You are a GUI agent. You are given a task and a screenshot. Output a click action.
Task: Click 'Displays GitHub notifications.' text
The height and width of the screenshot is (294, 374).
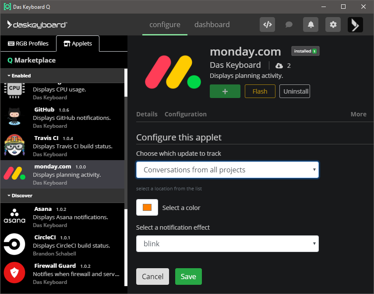click(72, 118)
